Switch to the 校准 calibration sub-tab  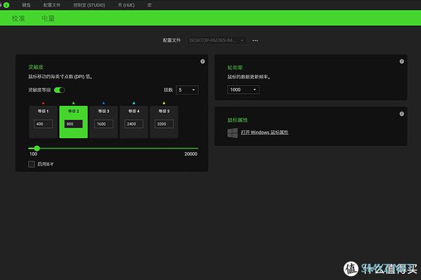click(x=18, y=19)
